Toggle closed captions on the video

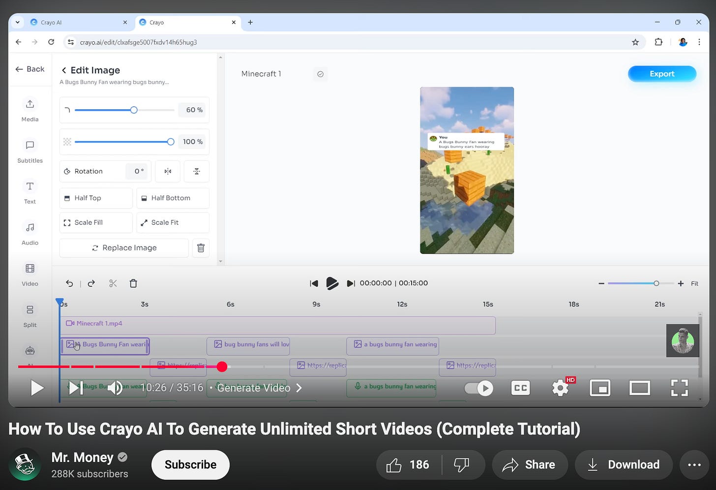click(521, 388)
